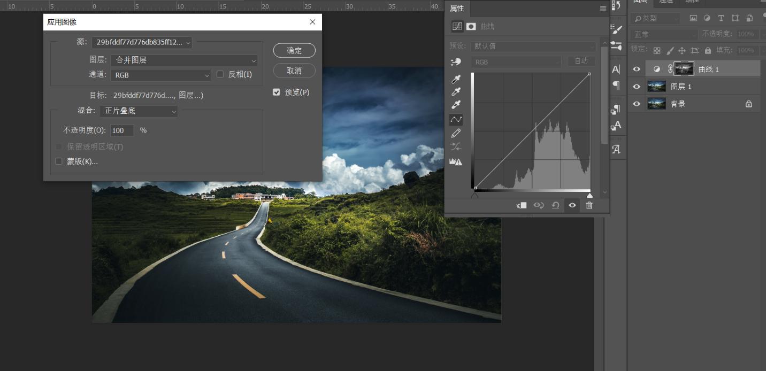Open the 混合 blend mode dropdown showing 正片叠底

(x=139, y=111)
